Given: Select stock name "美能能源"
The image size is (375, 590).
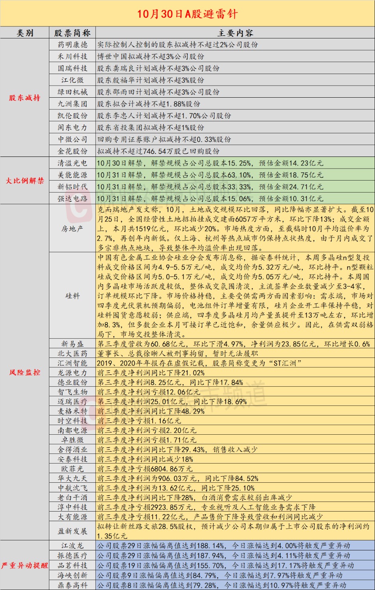Looking at the screenshot, I should [x=73, y=175].
